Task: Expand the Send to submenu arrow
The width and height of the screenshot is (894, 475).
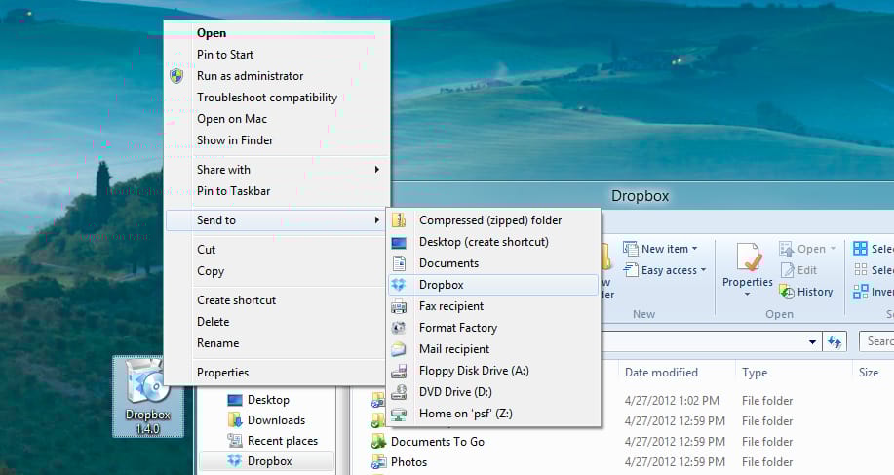Action: click(x=377, y=220)
